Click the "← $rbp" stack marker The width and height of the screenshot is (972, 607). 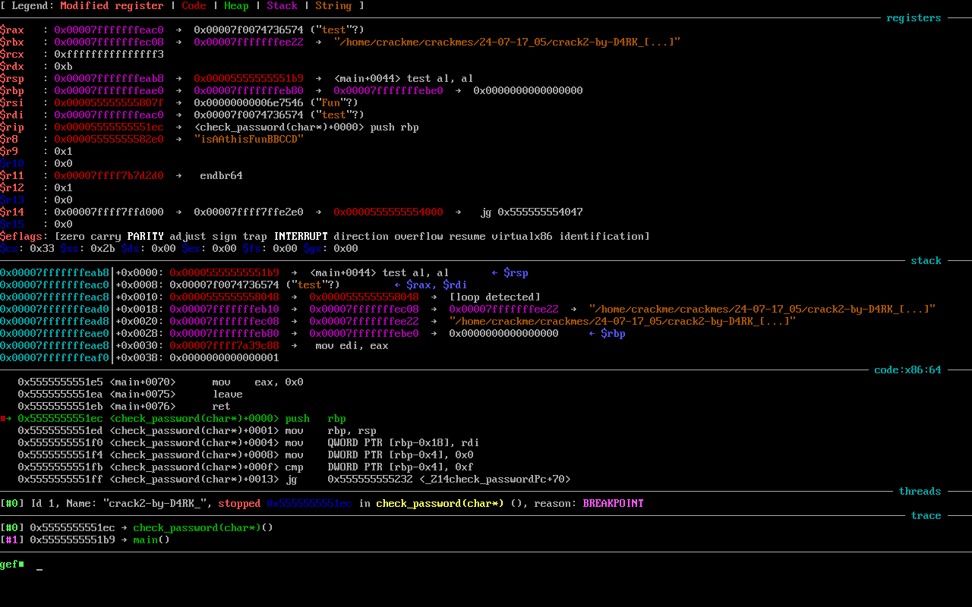[x=607, y=334]
